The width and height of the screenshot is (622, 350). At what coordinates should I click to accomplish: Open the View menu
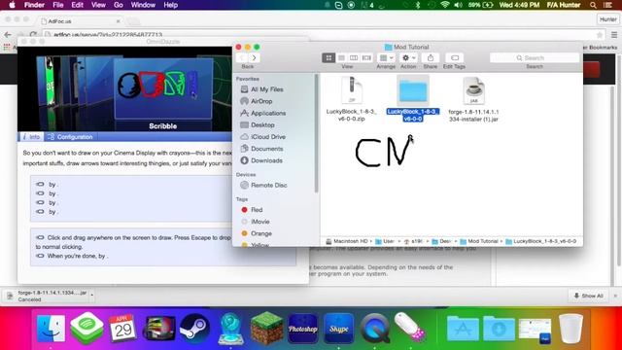(x=98, y=5)
